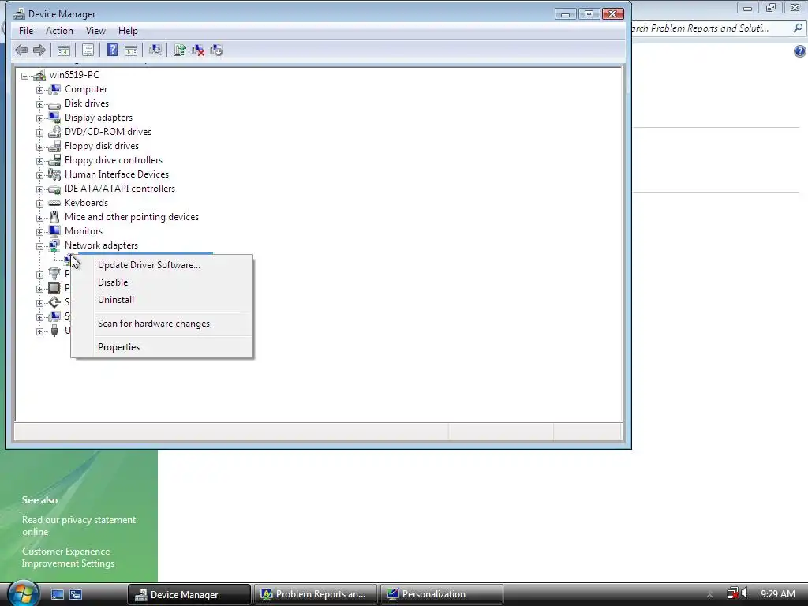Click the Switch between windows quick launch icon
The width and height of the screenshot is (808, 606).
[x=76, y=595]
